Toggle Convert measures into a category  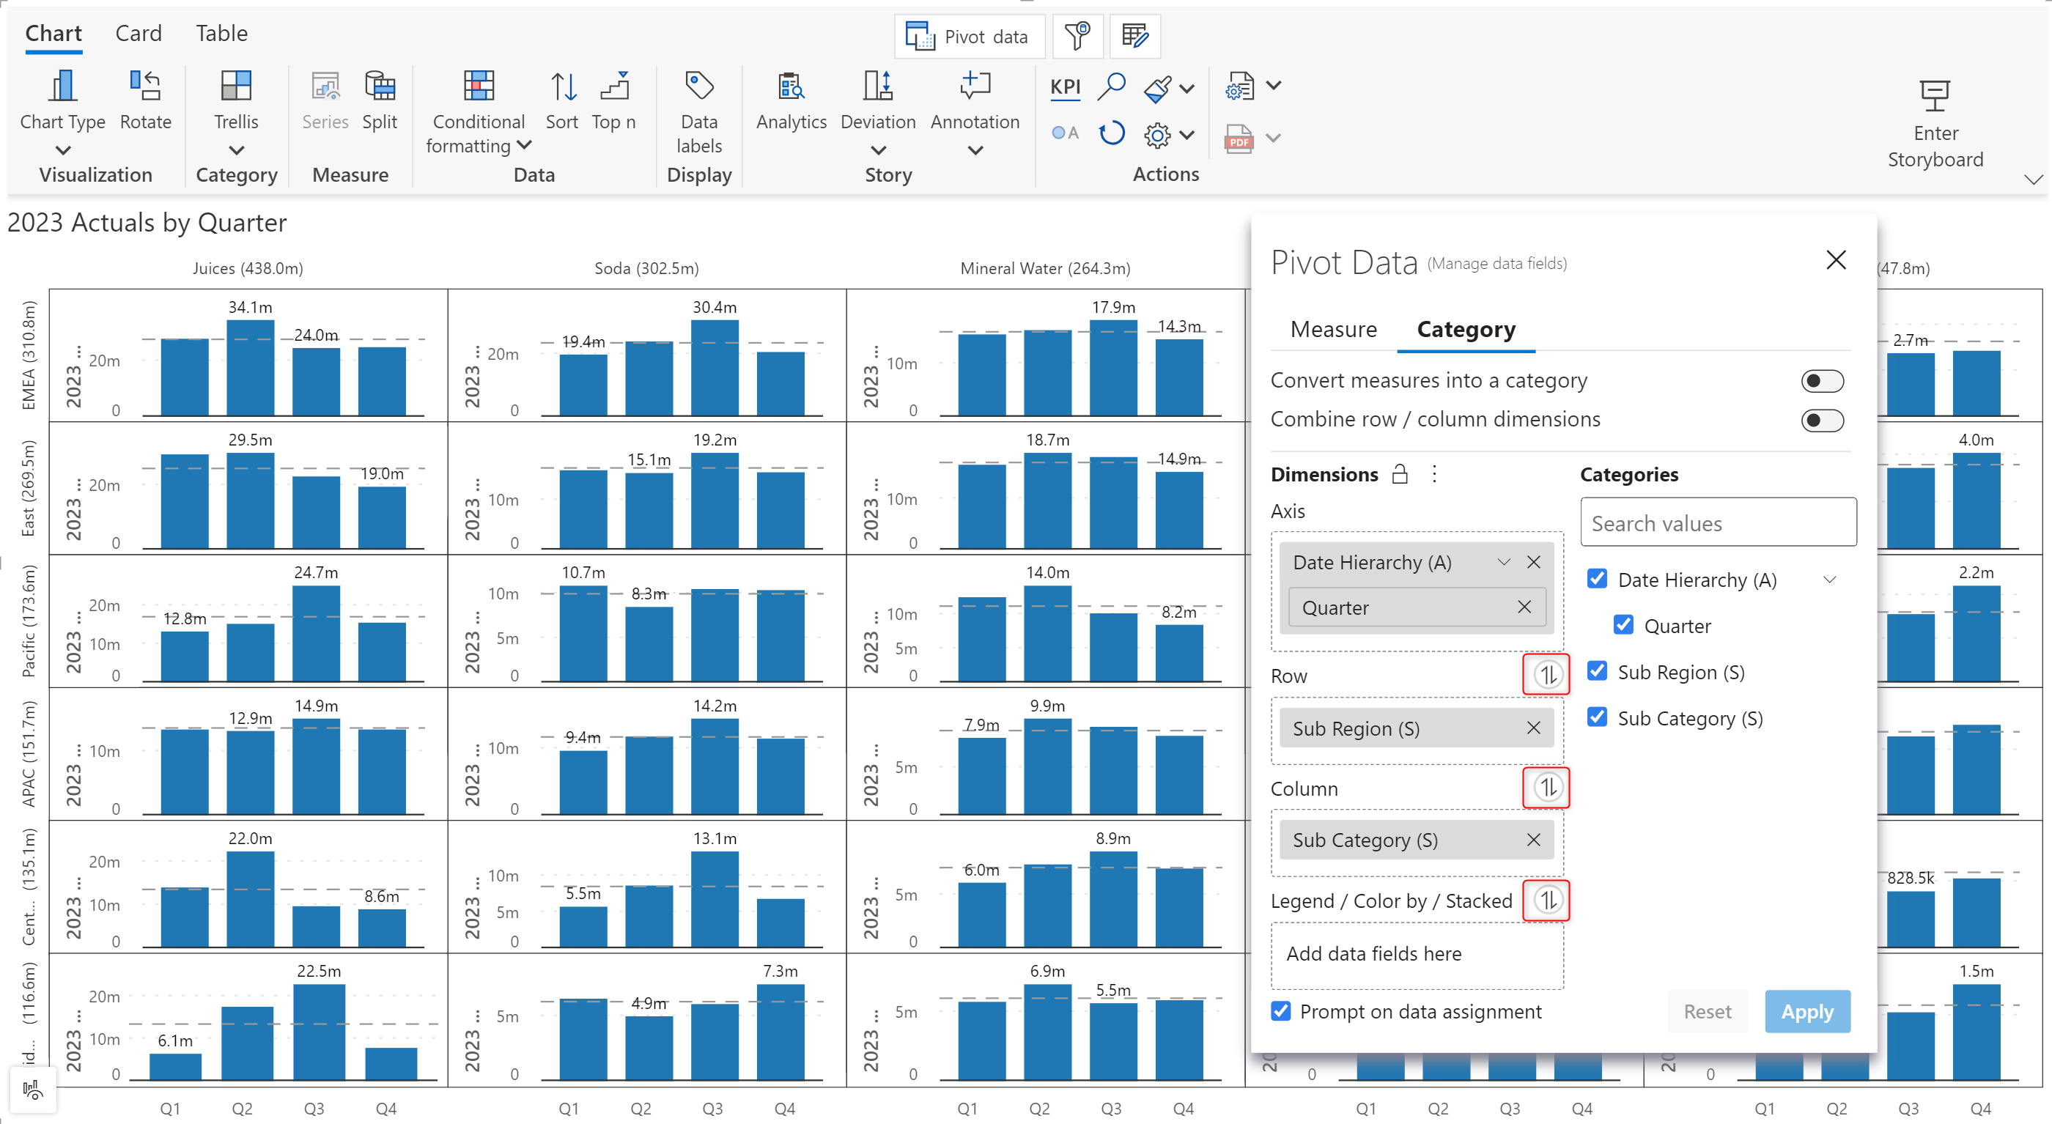[x=1822, y=381]
